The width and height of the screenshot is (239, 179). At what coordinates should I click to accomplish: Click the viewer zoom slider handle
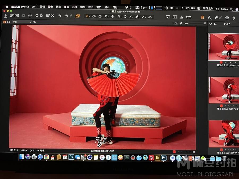(x=187, y=24)
